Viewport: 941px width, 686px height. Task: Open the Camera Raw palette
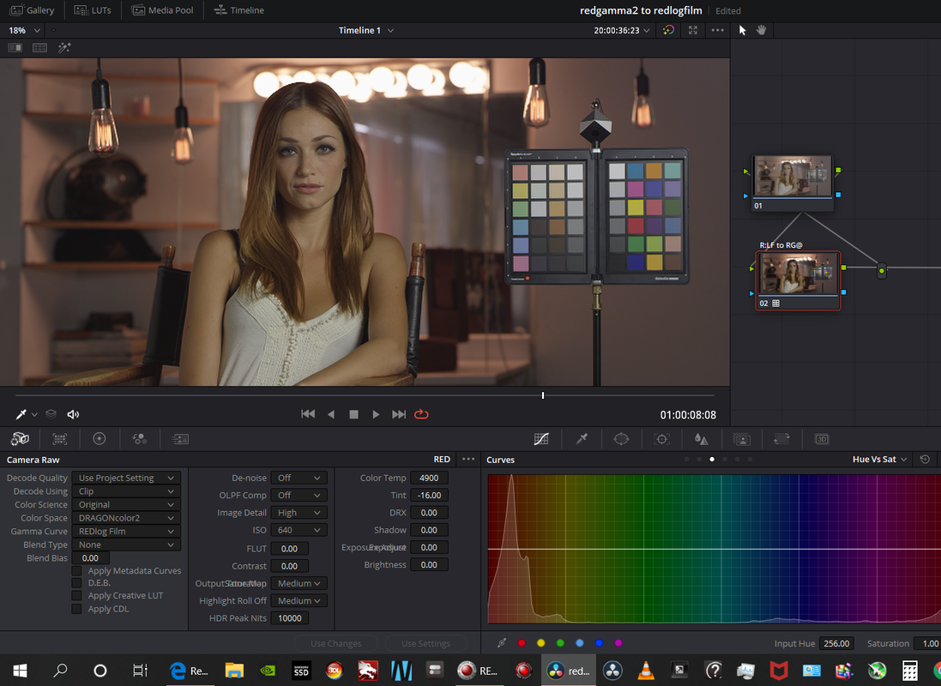point(20,439)
